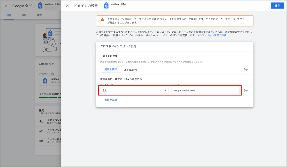Click the ユーザー提供 data icon

pos(41,141)
